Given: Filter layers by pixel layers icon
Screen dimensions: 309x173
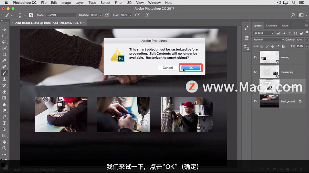Looking at the screenshot, I should click(278, 33).
